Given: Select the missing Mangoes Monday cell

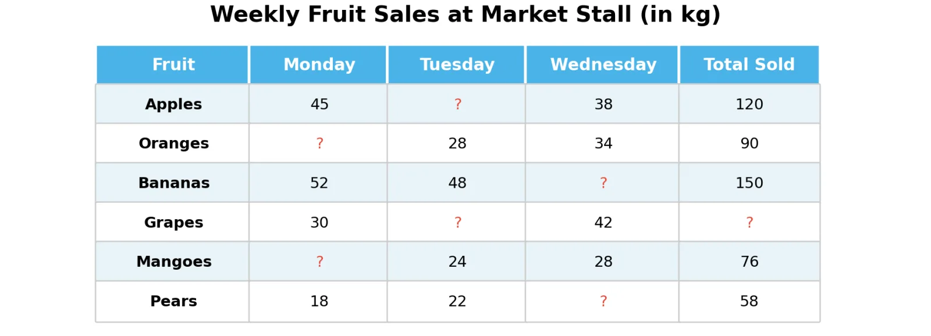Looking at the screenshot, I should pyautogui.click(x=319, y=262).
